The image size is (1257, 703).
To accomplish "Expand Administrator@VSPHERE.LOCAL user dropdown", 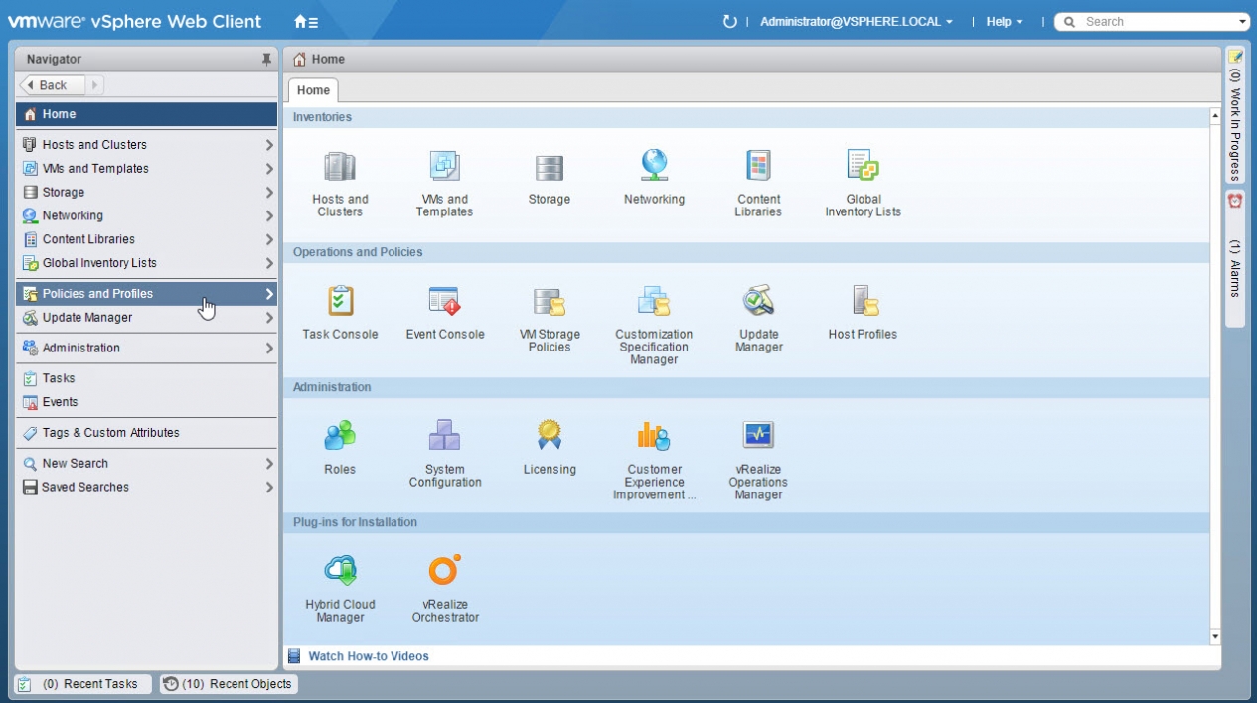I will (x=856, y=22).
